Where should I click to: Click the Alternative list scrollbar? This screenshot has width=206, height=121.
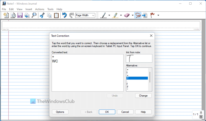(x=150, y=77)
